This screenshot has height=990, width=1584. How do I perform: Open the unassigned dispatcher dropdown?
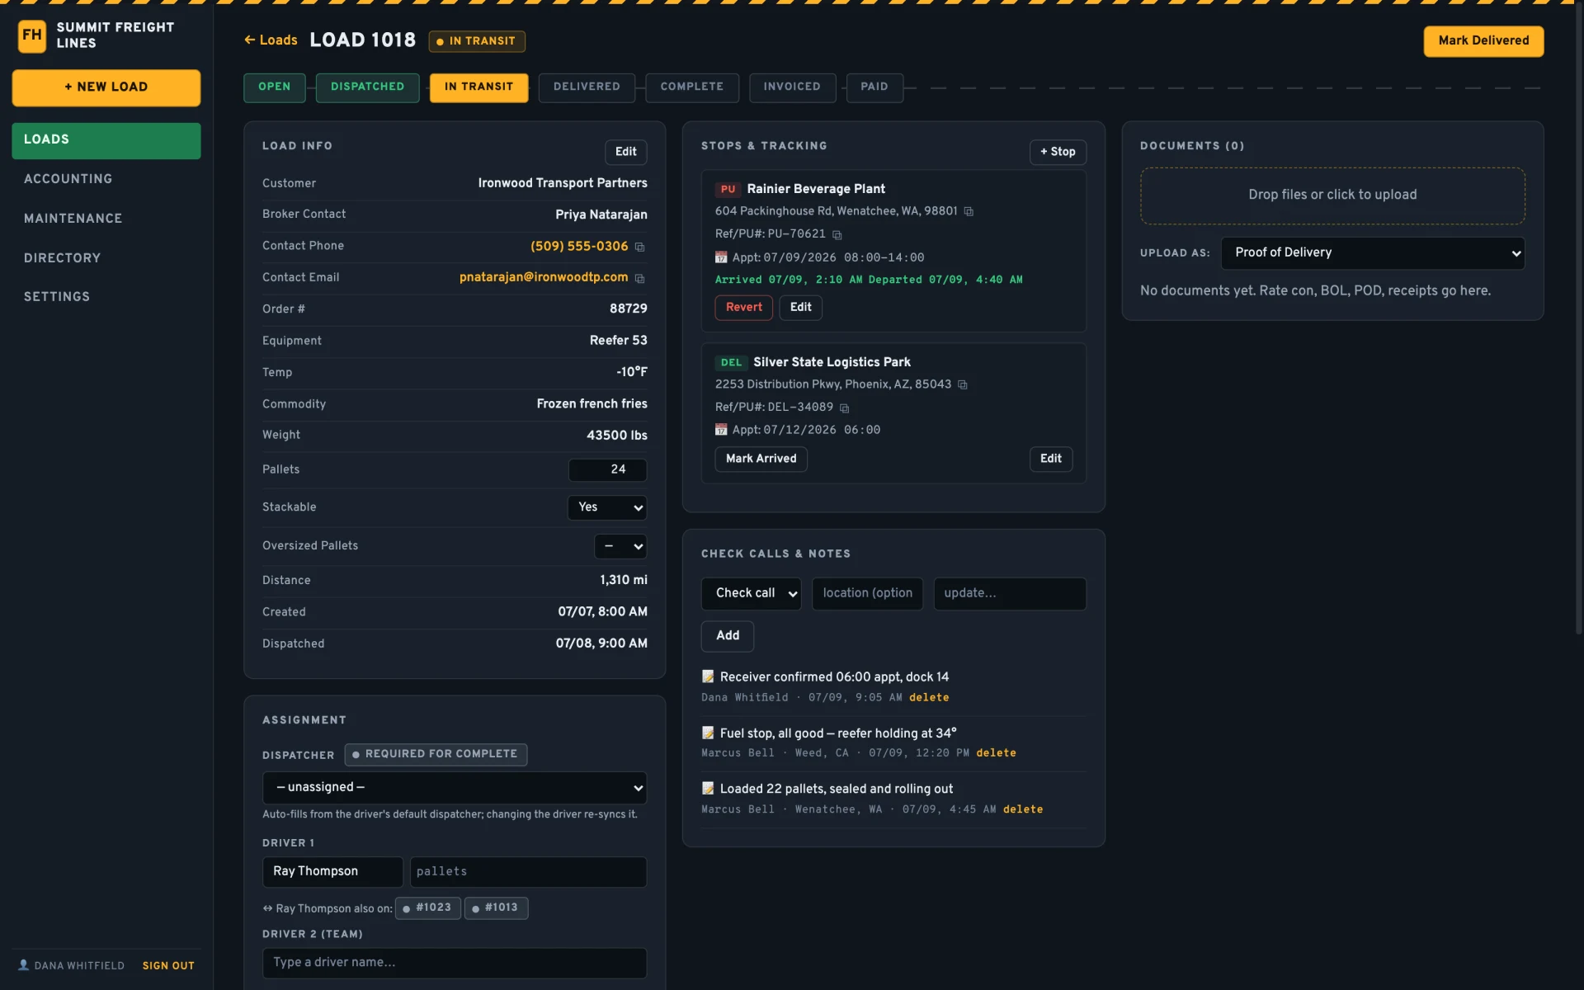(455, 788)
